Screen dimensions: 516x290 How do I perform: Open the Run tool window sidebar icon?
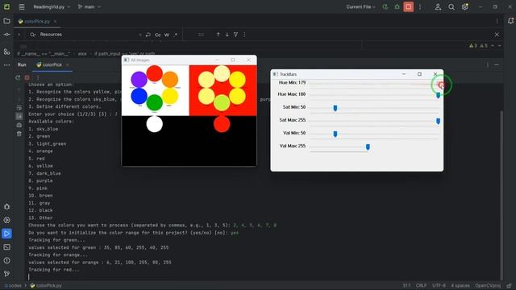[6, 234]
